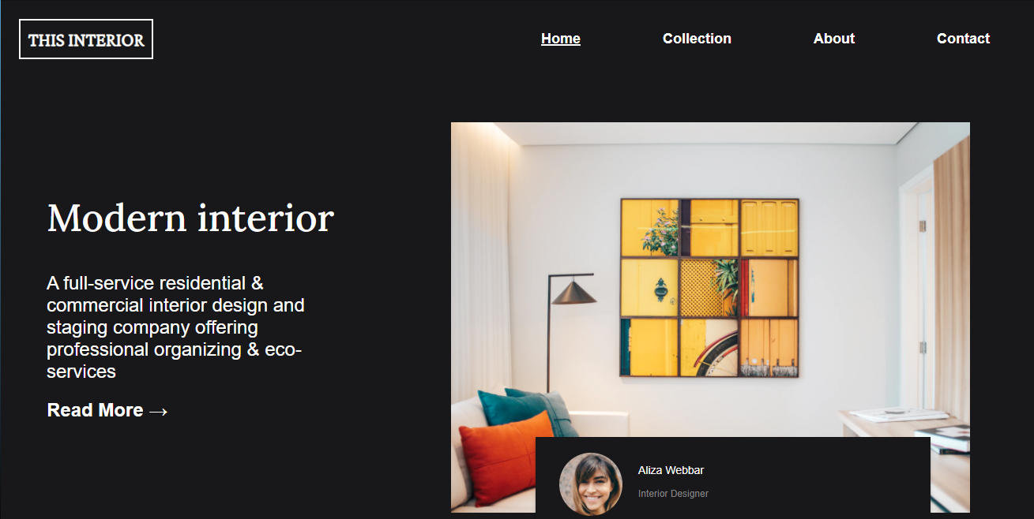1034x519 pixels.
Task: Click the THIS INTERIOR logo box
Action: 86,39
